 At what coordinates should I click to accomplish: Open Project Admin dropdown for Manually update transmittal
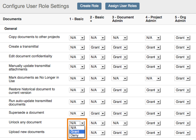tap(153, 67)
